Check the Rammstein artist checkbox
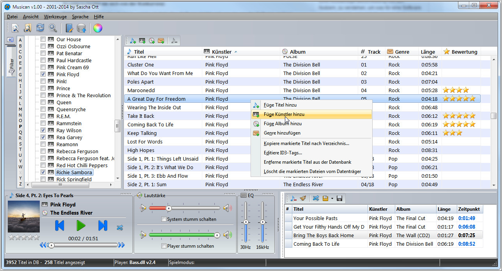This screenshot has width=502, height=271. click(x=43, y=123)
